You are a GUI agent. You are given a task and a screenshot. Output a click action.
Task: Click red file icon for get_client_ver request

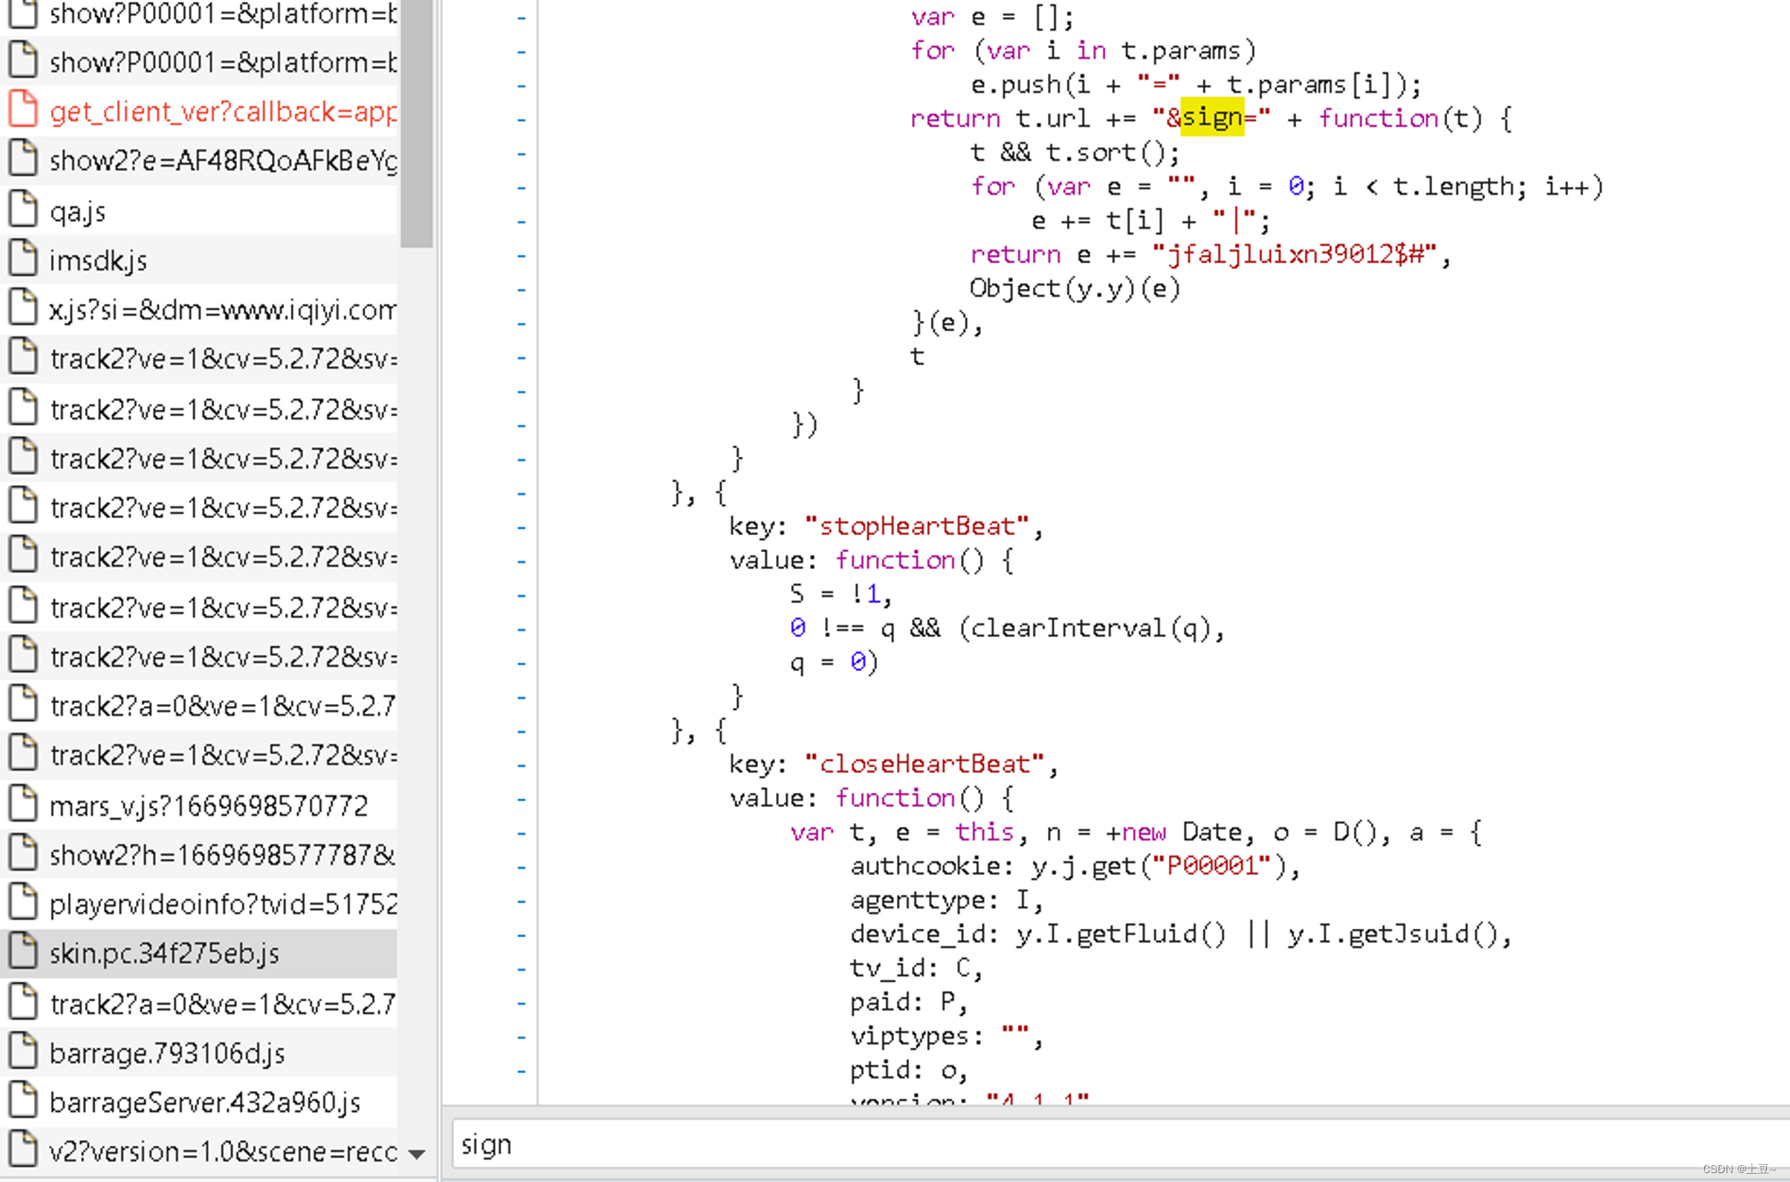tap(22, 110)
